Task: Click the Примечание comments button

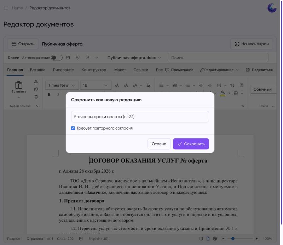Action: 179,70
